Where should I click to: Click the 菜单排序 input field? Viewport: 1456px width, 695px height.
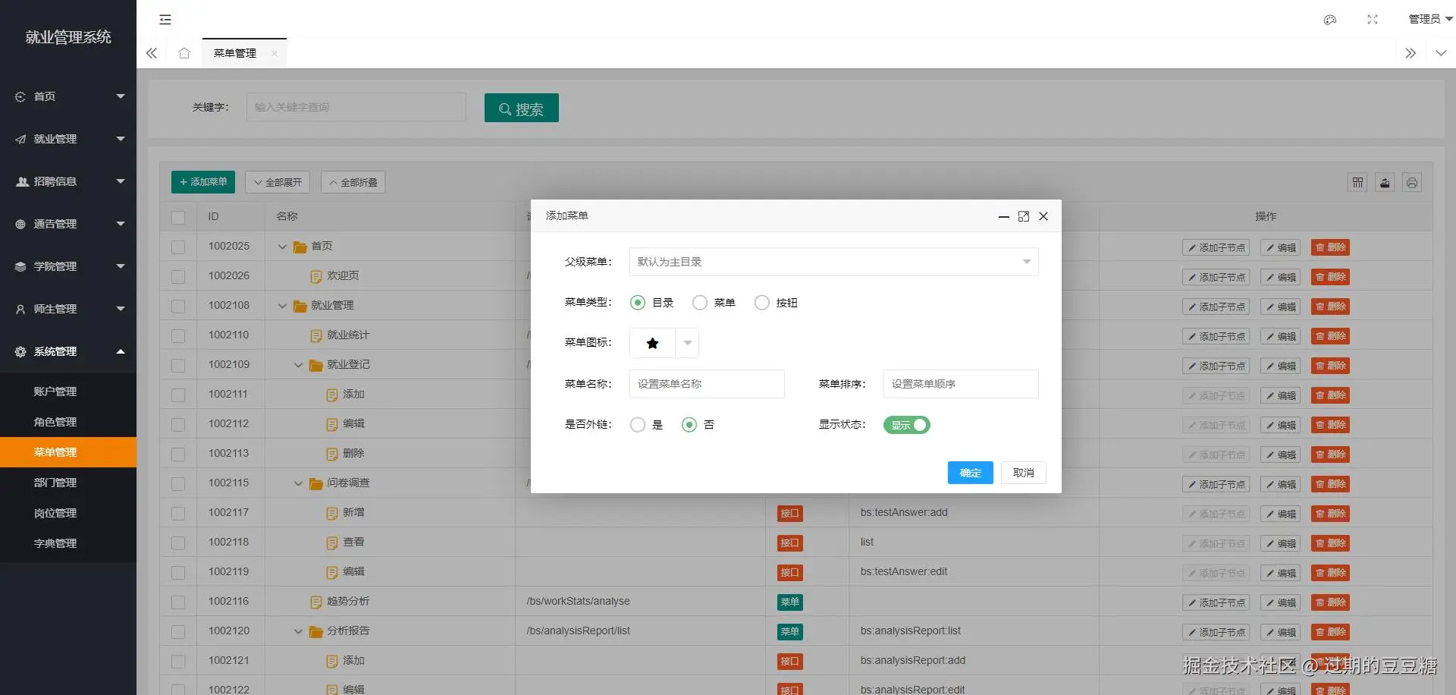961,384
